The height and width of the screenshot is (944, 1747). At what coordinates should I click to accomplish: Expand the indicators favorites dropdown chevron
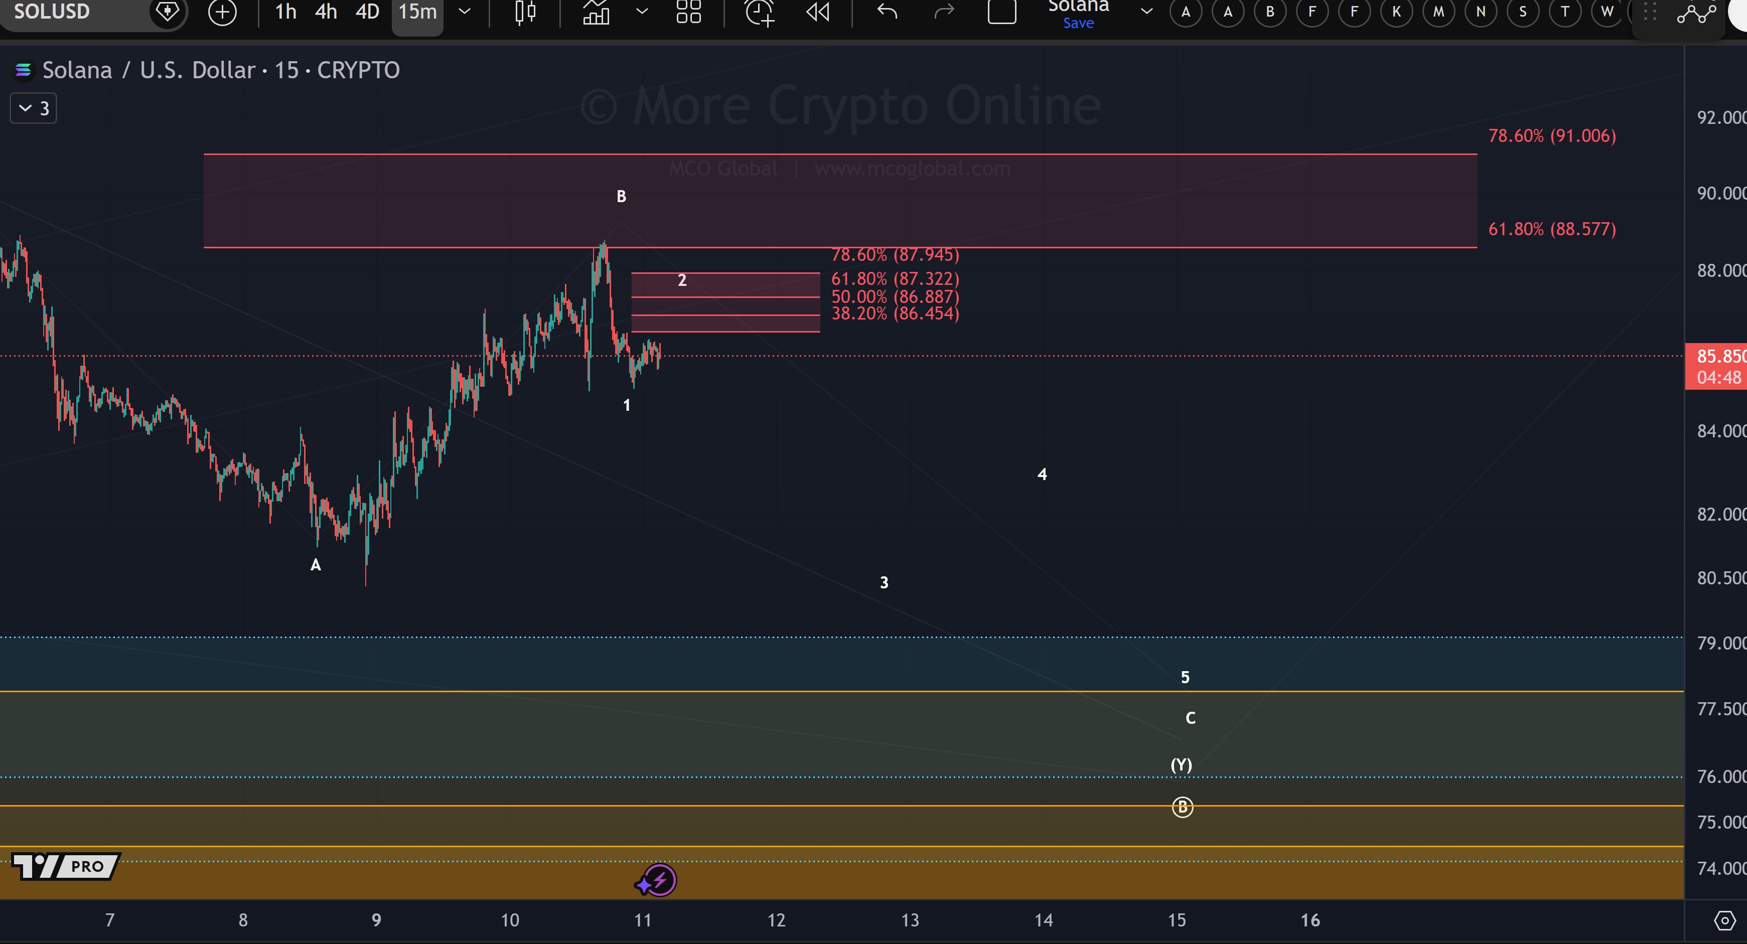point(642,12)
